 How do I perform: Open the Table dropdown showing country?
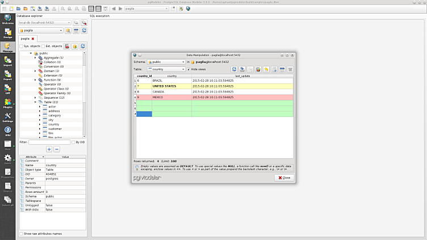[166, 69]
